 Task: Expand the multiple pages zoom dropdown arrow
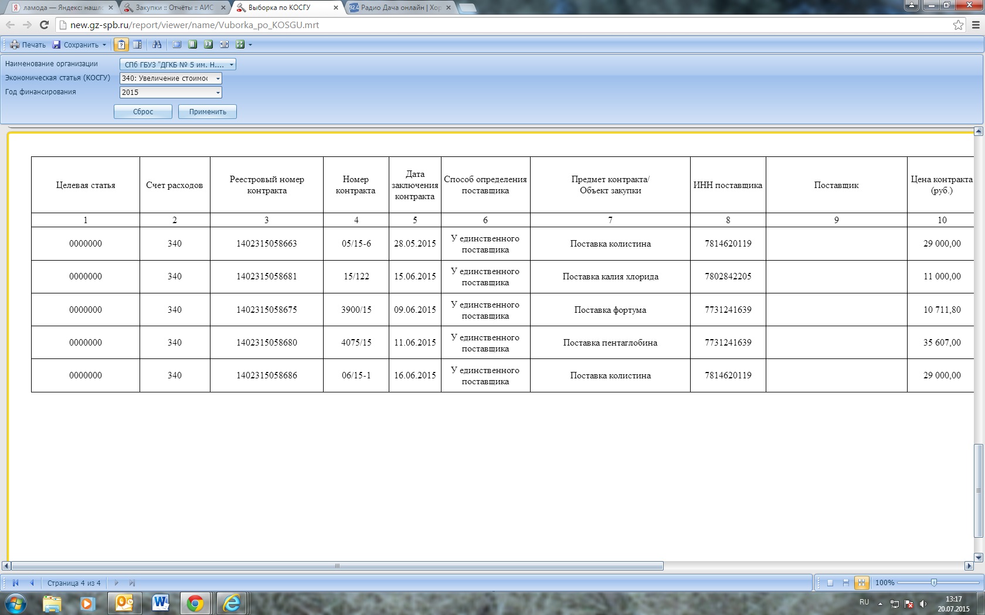250,45
